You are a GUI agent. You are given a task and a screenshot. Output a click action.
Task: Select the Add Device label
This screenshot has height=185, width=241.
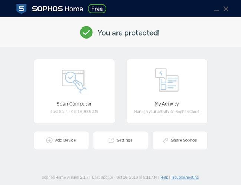point(65,140)
